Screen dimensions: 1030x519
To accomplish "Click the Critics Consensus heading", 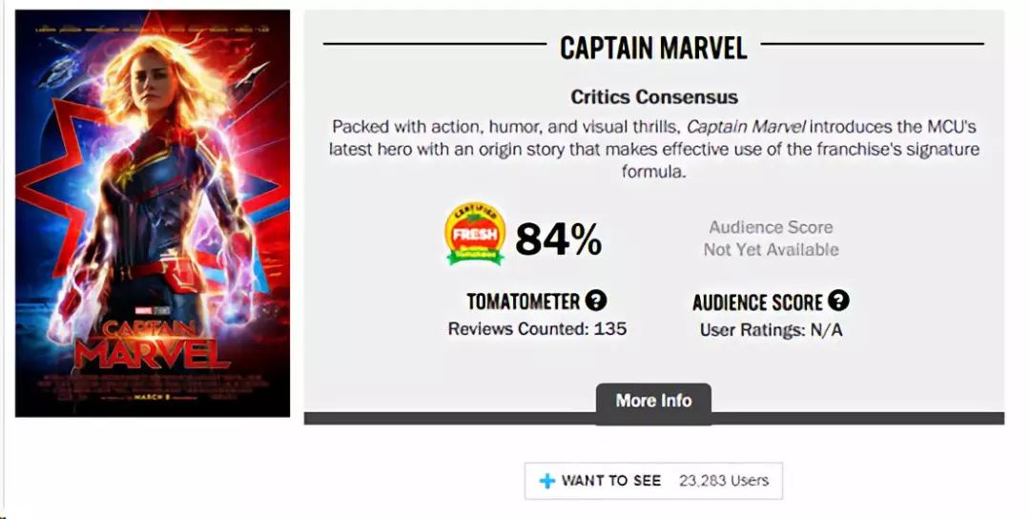I will [x=653, y=97].
